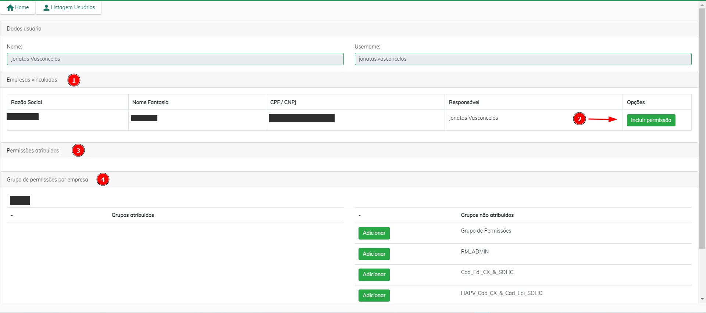
Task: Select the redacted company tab under Grupo de permissões
Action: (x=20, y=201)
